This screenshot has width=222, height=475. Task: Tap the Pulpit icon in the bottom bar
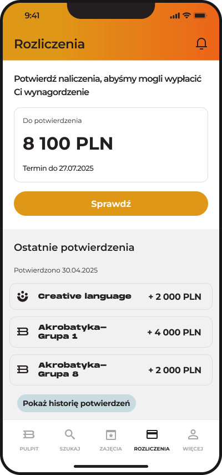point(29,434)
